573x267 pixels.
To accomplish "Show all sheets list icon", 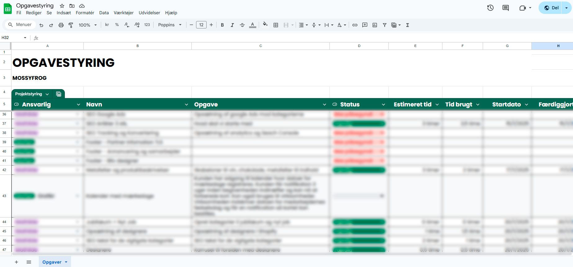I will tap(29, 262).
